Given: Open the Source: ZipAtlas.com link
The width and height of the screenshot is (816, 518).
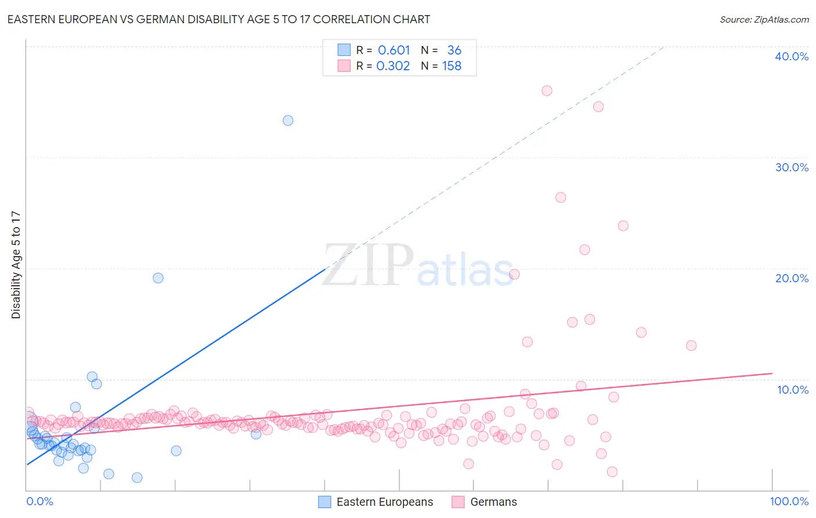Looking at the screenshot, I should 764,19.
